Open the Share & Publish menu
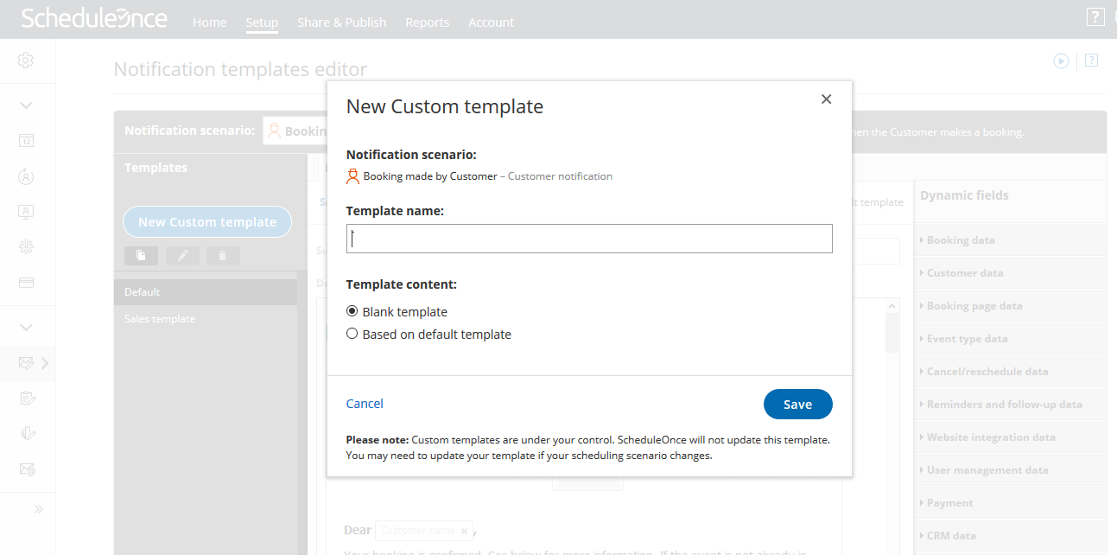The height and width of the screenshot is (555, 1117). click(341, 22)
